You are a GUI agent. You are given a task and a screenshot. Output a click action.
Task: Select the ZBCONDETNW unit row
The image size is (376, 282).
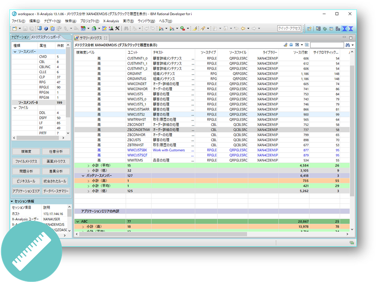[x=212, y=130]
